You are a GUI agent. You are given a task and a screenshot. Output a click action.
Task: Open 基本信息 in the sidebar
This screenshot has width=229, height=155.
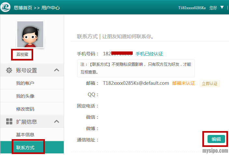(25, 135)
